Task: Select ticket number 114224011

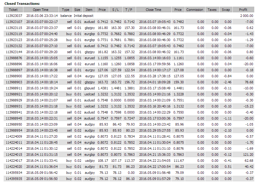Action: 14,142
